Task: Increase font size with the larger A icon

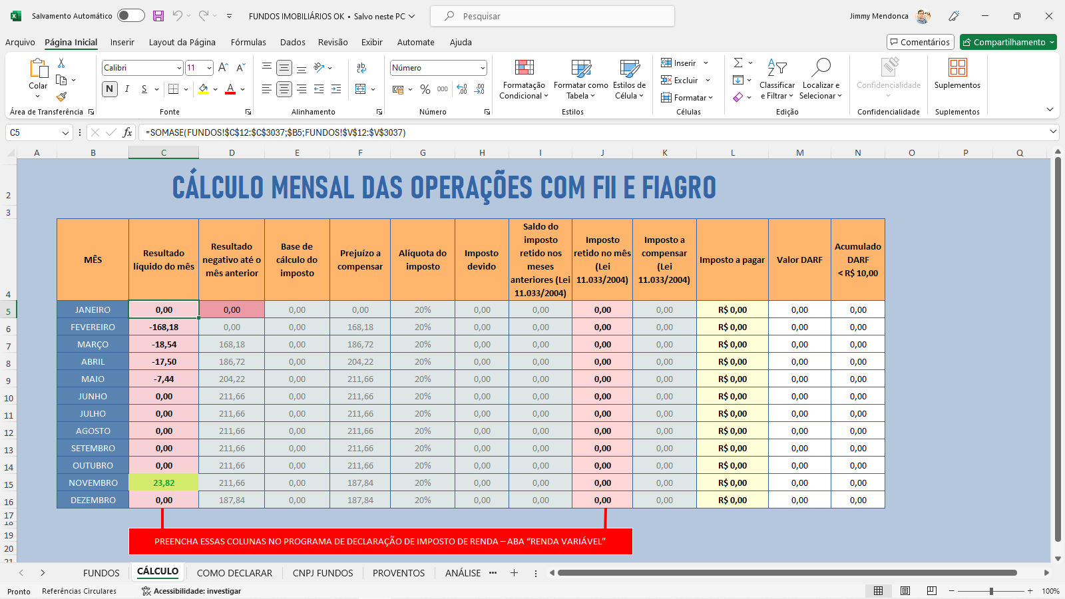Action: point(224,67)
